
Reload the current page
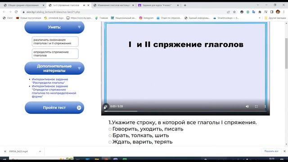coord(16,12)
